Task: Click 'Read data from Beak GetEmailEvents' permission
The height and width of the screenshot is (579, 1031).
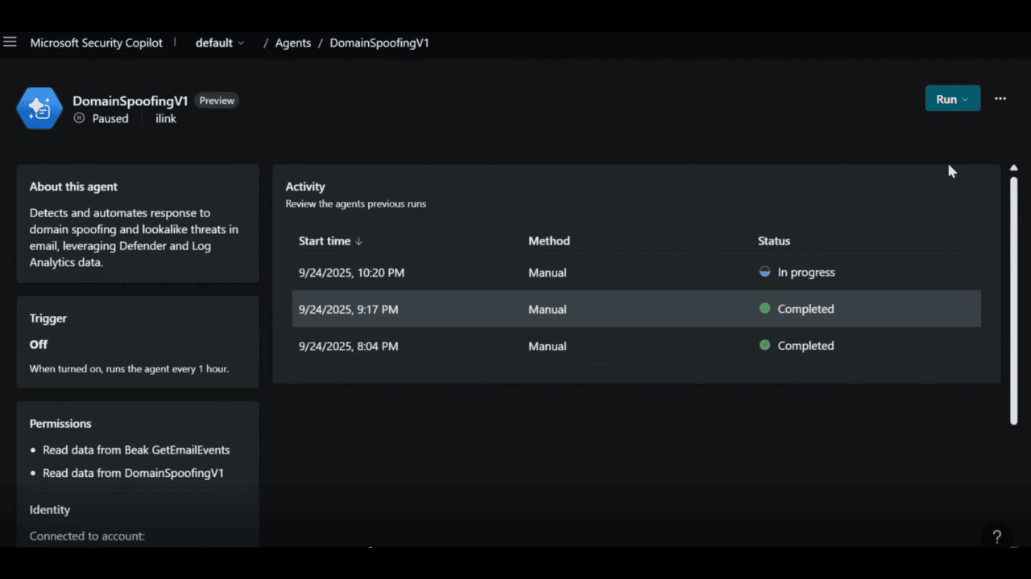Action: 136,450
